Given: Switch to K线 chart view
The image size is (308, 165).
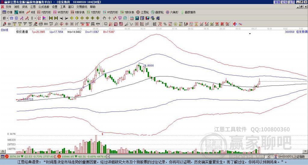Looking at the screenshot, I should (30, 12).
